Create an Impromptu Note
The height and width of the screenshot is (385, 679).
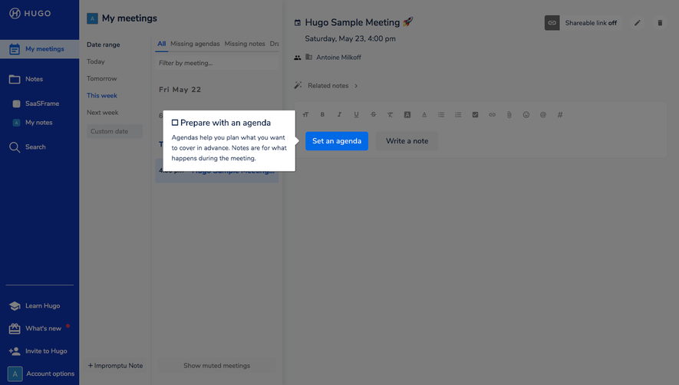116,366
